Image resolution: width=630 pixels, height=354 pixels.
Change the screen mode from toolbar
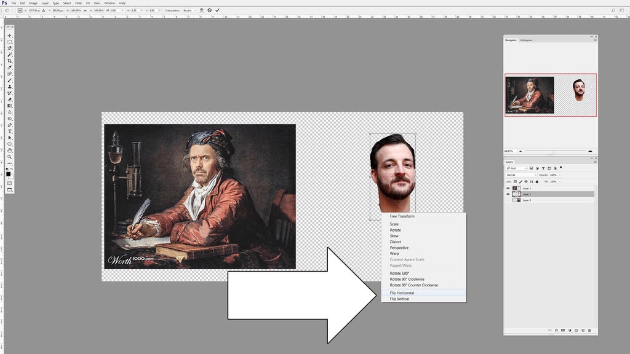pos(10,190)
